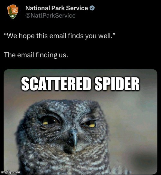Open the National Park Service profile name
The image size is (161, 175).
pos(57,8)
